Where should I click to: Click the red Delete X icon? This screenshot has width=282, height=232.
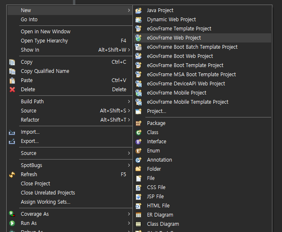coord(12,90)
